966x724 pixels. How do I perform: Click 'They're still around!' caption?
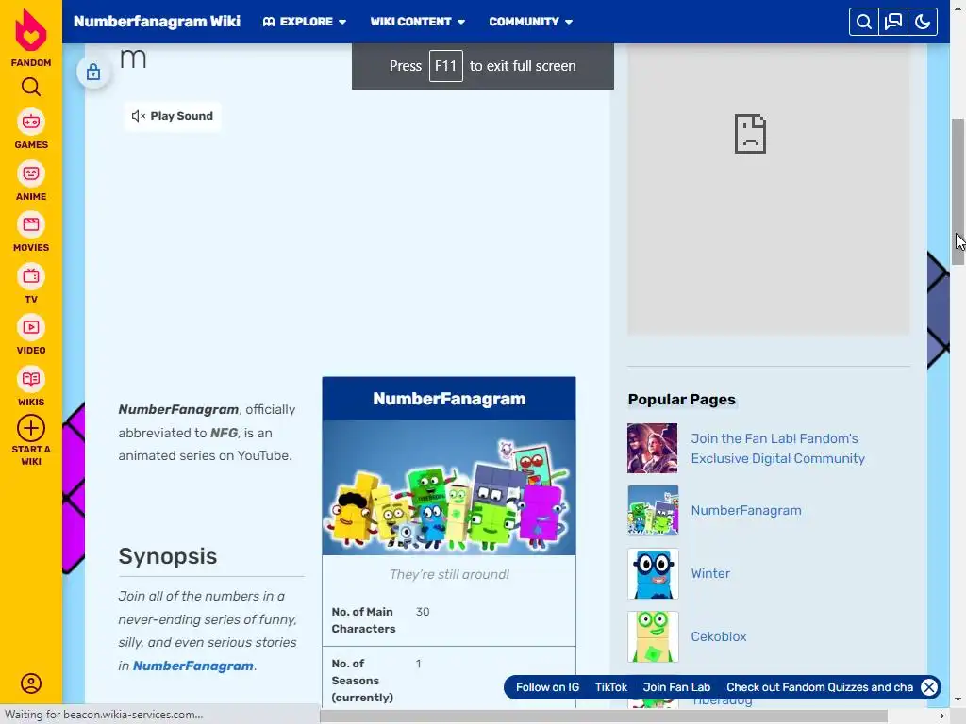449,574
